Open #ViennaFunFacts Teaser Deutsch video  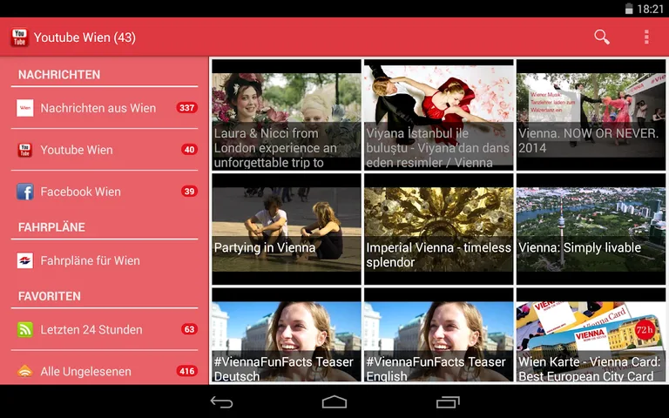pyautogui.click(x=287, y=334)
